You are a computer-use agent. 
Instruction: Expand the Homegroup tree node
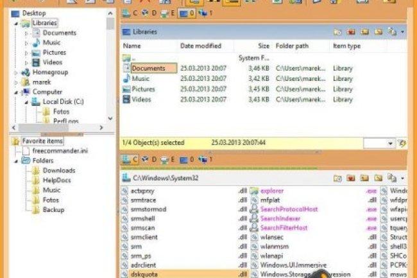[x=16, y=73]
